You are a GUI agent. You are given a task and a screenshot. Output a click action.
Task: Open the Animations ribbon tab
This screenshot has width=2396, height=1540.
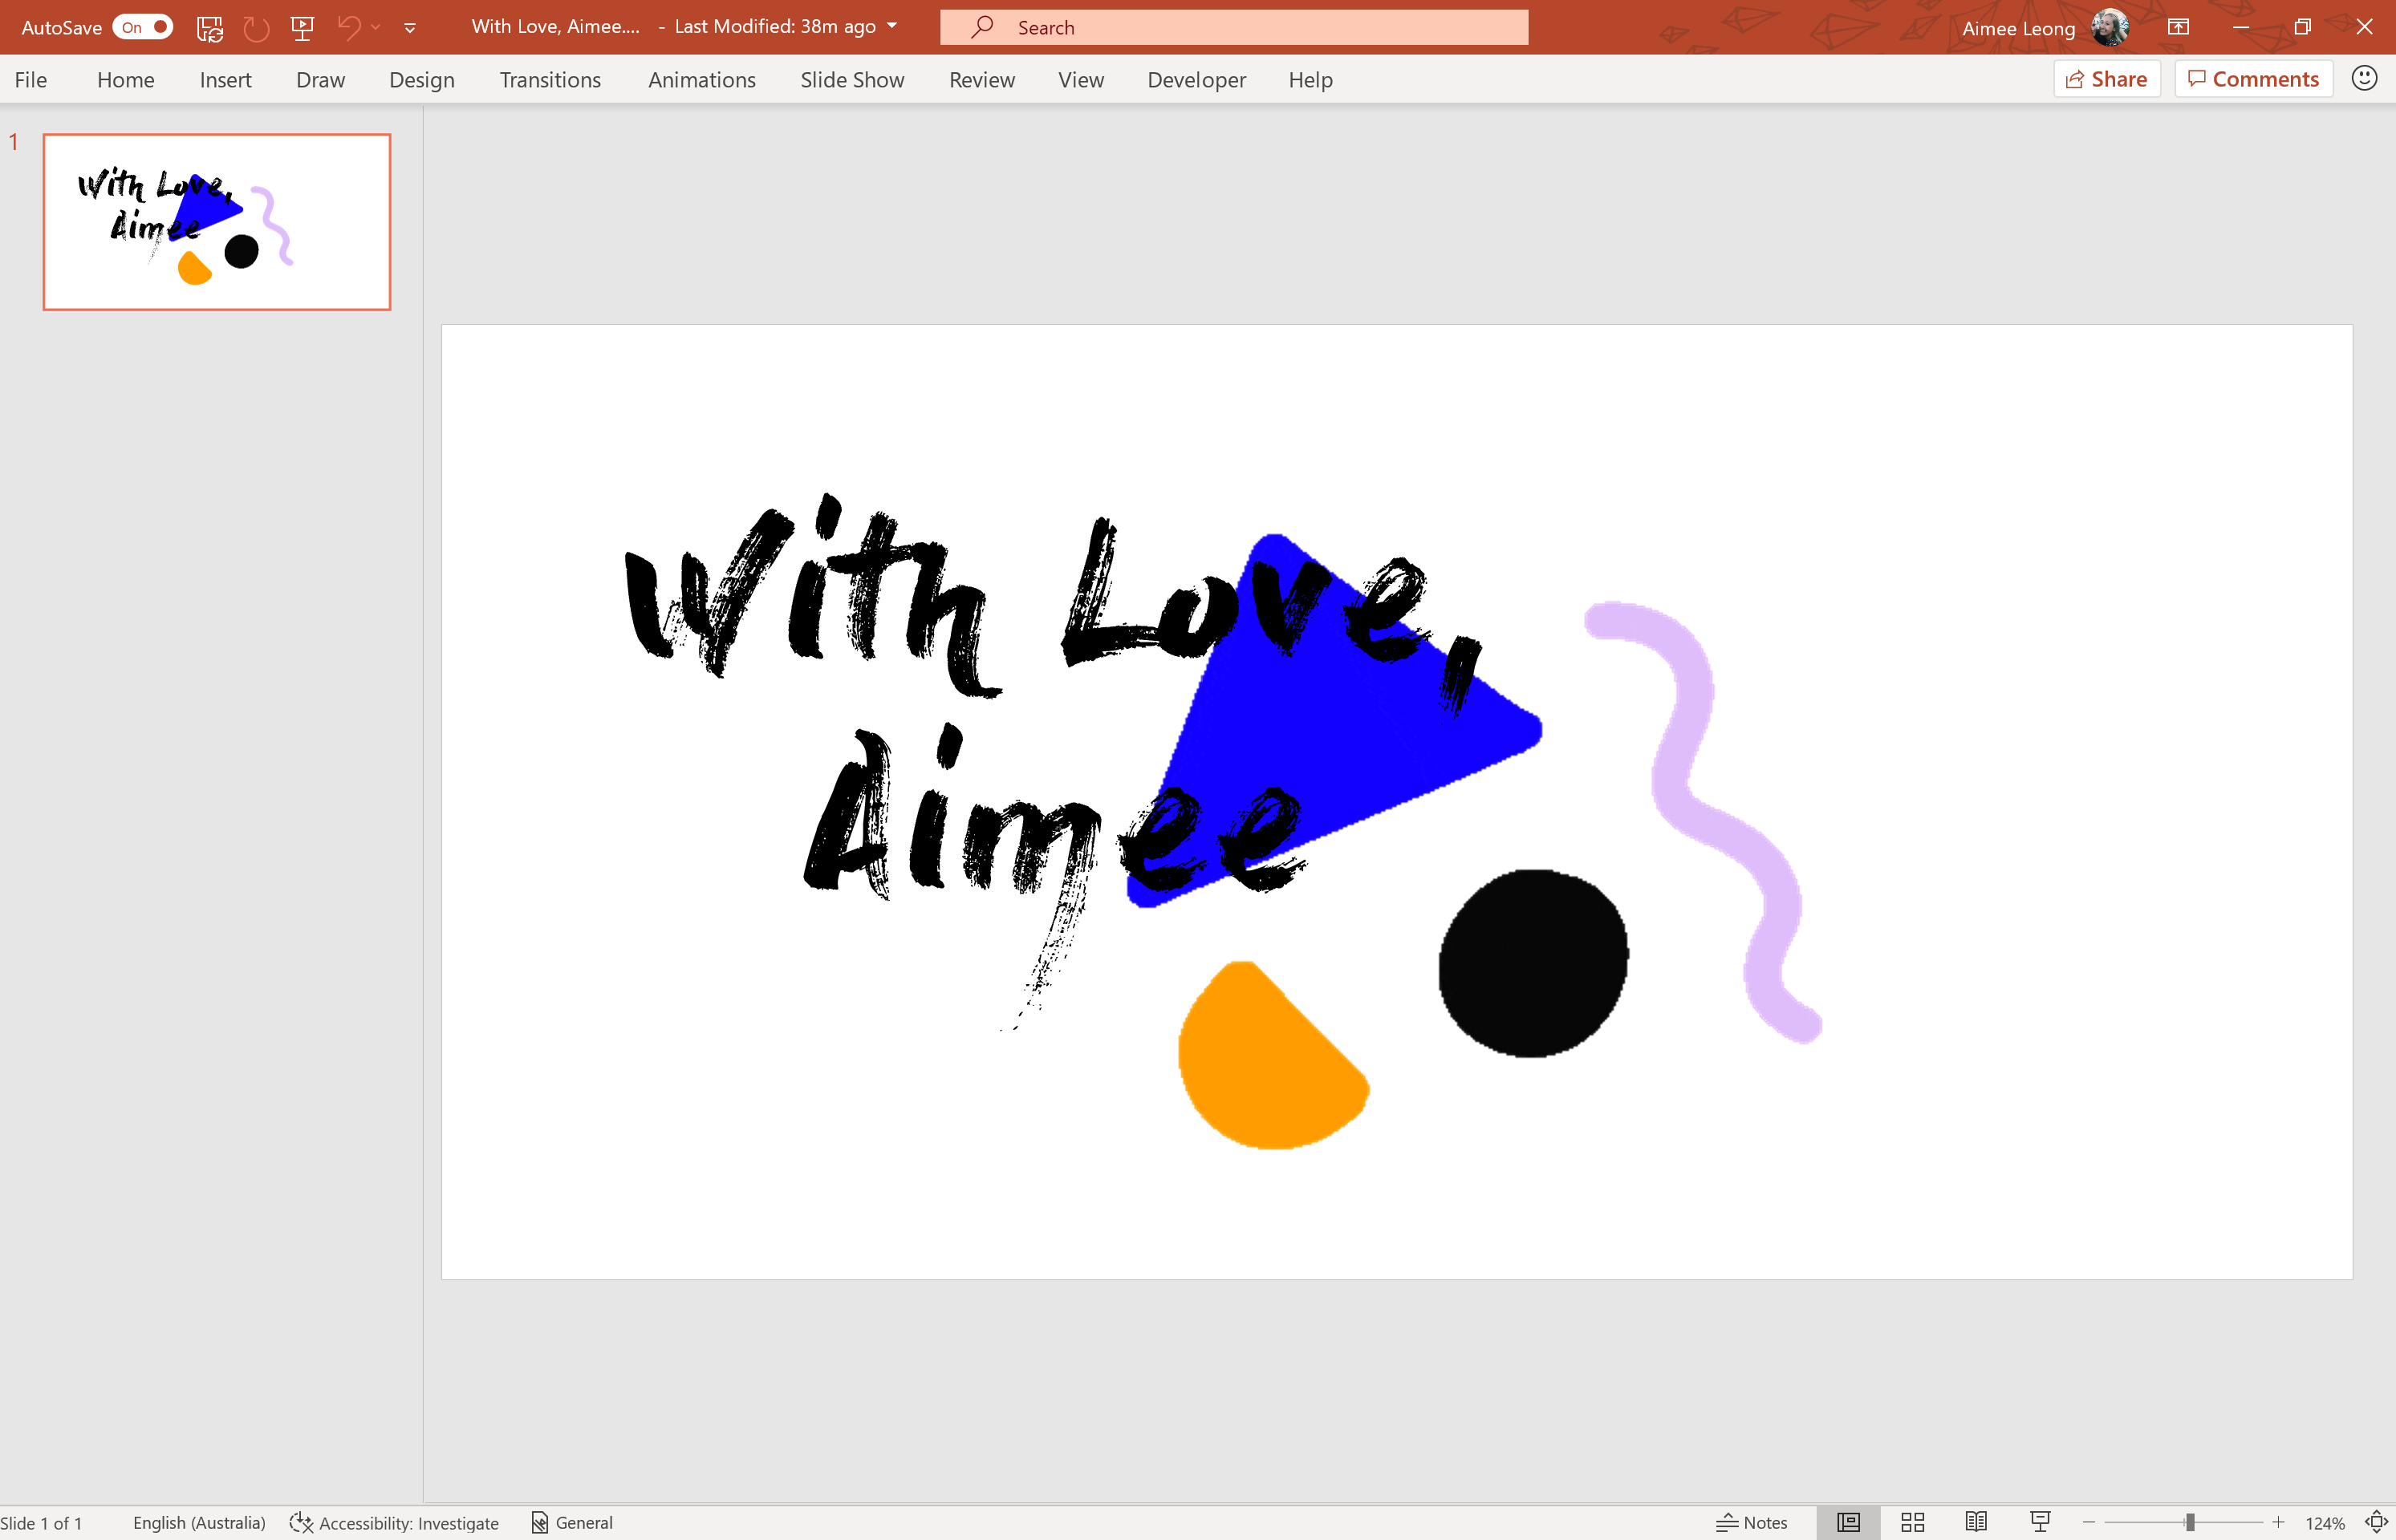pos(701,79)
